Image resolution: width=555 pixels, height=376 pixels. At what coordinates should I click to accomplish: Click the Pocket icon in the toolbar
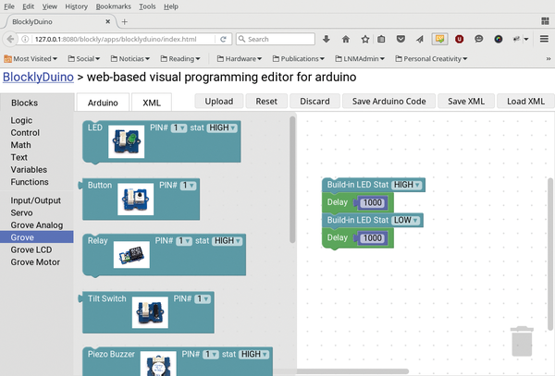pyautogui.click(x=401, y=39)
